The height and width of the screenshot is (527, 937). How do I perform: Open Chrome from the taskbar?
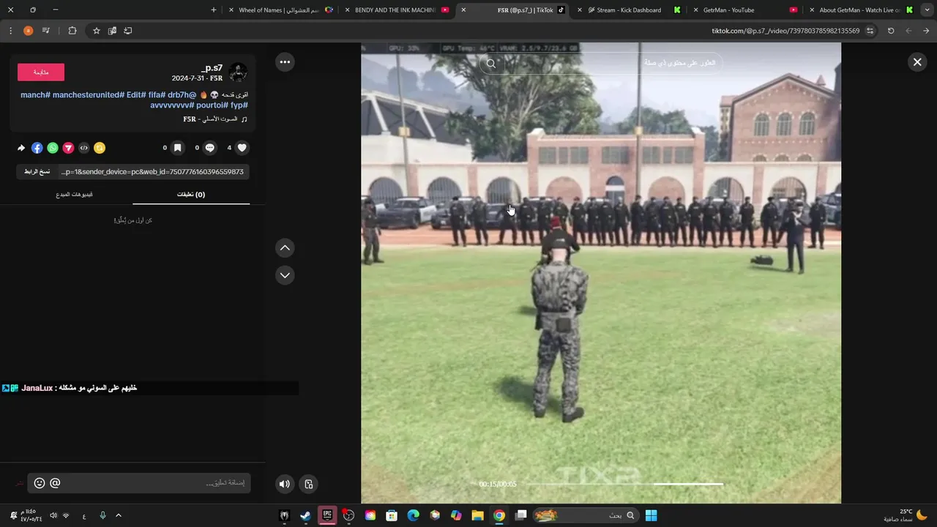coord(499,515)
